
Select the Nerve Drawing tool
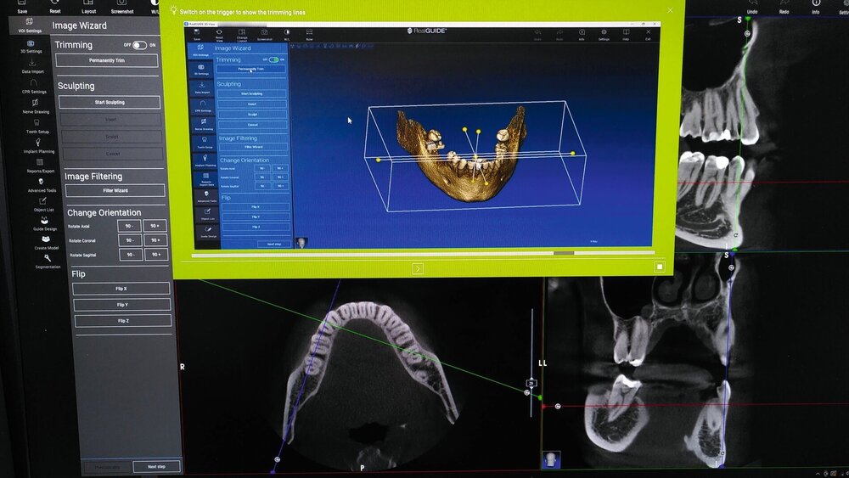point(35,105)
